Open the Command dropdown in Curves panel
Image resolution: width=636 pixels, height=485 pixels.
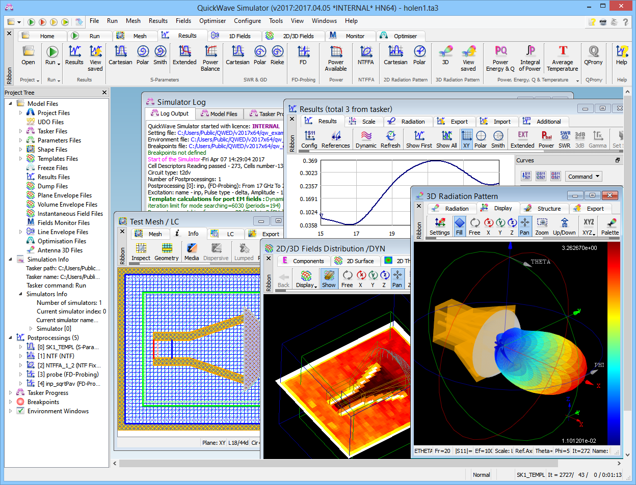(x=584, y=177)
